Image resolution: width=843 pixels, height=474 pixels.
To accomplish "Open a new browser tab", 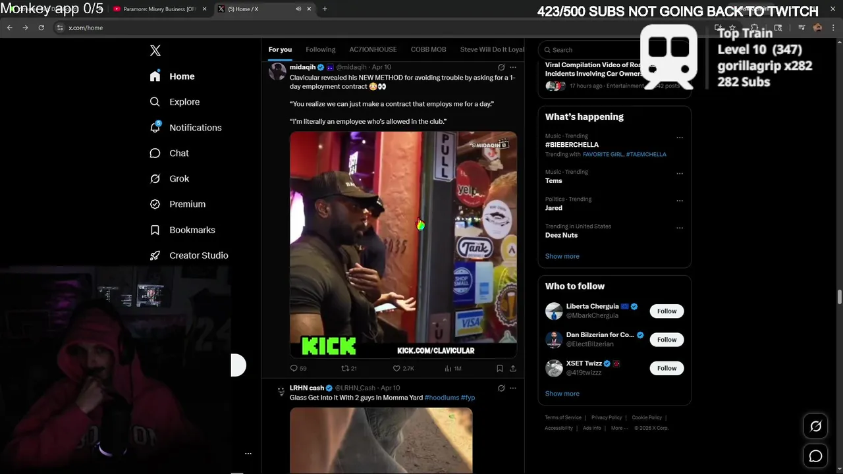I will (x=325, y=9).
